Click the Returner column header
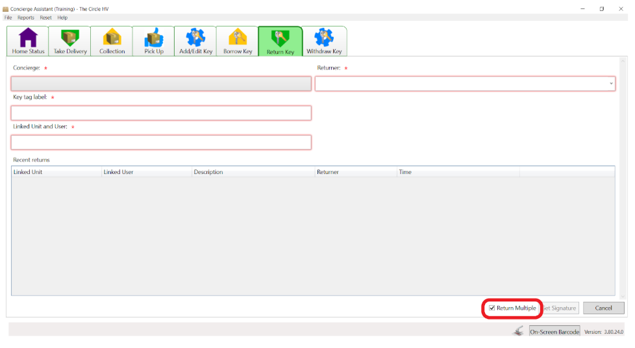 pos(356,172)
